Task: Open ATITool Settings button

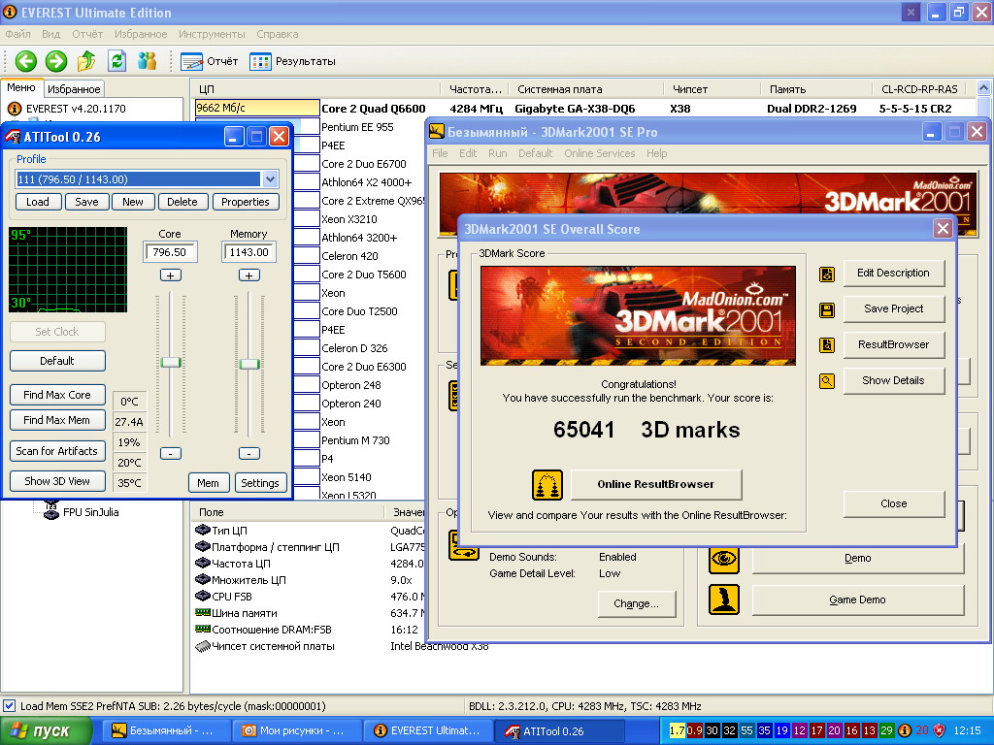Action: tap(260, 483)
